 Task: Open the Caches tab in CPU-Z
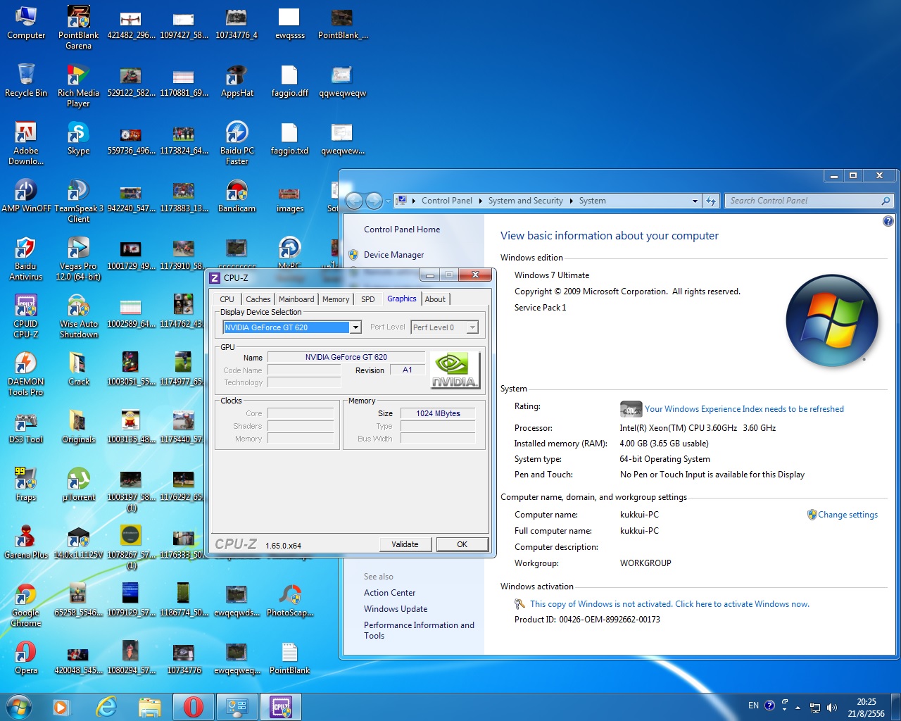point(258,299)
